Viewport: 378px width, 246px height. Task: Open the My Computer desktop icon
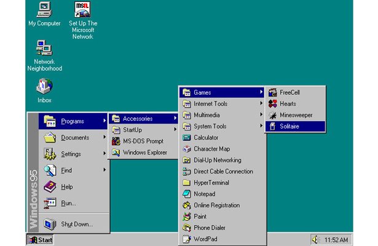(44, 10)
